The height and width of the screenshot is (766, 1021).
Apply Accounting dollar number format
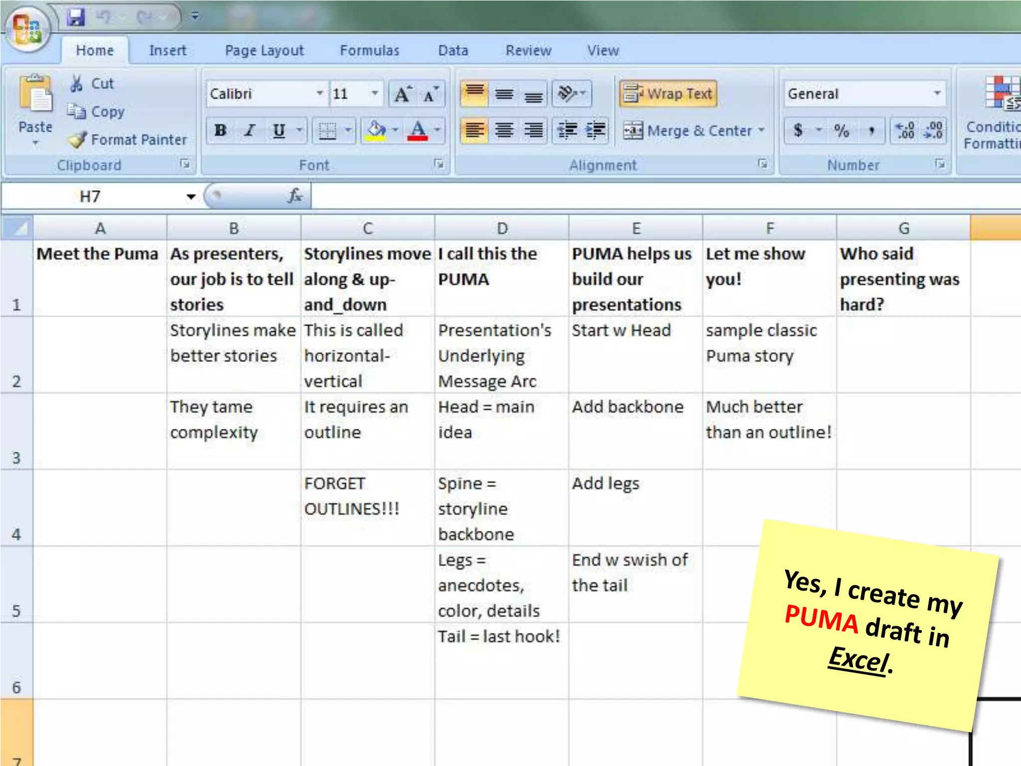[x=798, y=131]
